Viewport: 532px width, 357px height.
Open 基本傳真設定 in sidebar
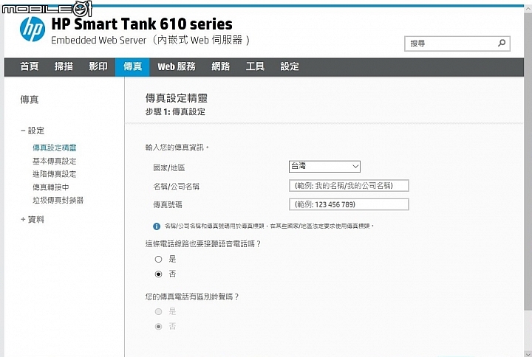[54, 161]
